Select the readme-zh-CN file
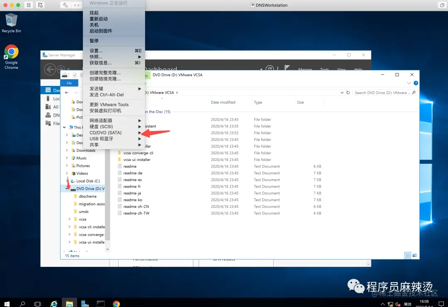448x307 pixels. click(136, 206)
